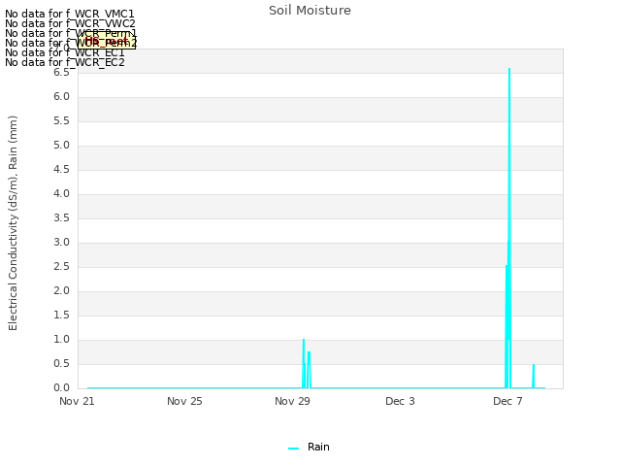
Task: Select 'No data for f_WCR_VMC1' message
Action: (70, 14)
